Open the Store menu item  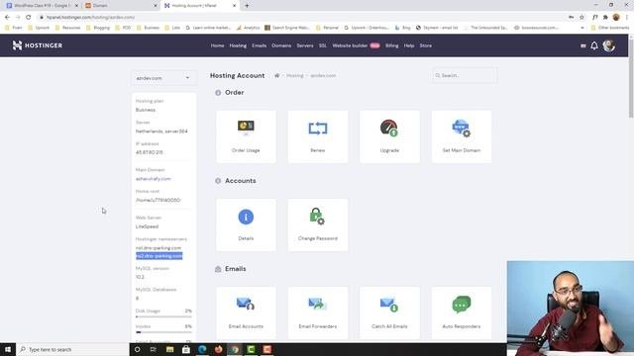pos(425,45)
